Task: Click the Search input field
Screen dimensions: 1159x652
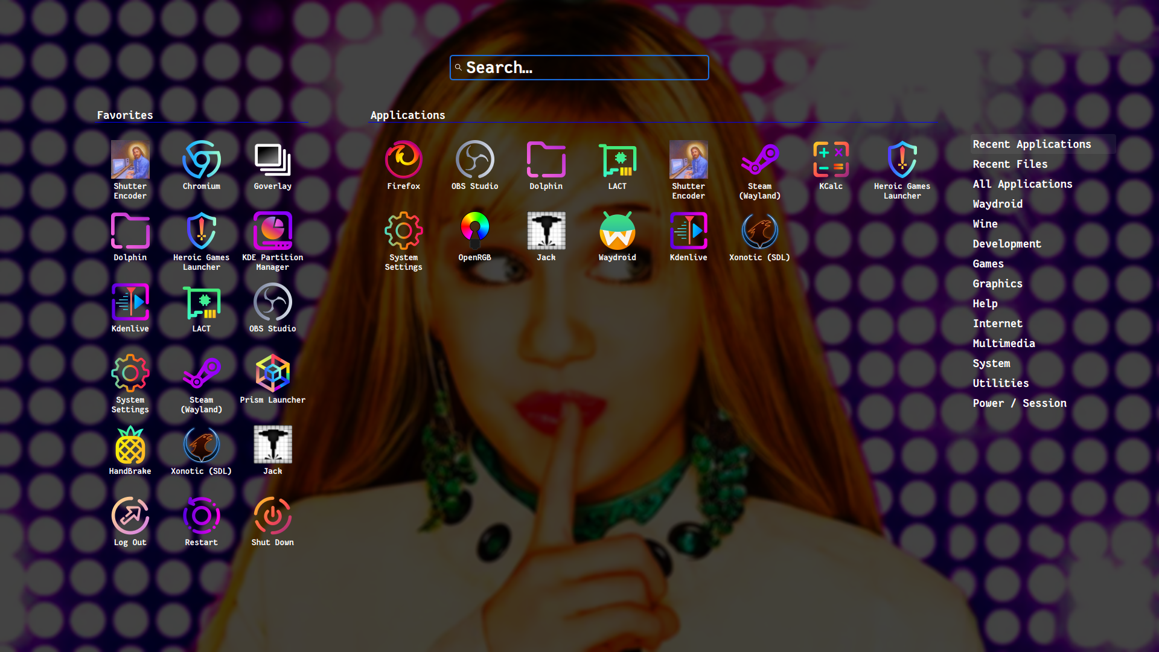Action: [x=579, y=68]
